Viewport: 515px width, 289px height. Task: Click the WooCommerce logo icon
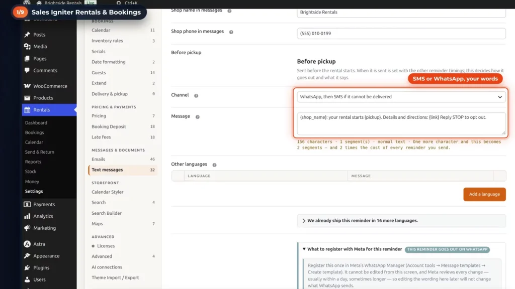coord(27,86)
